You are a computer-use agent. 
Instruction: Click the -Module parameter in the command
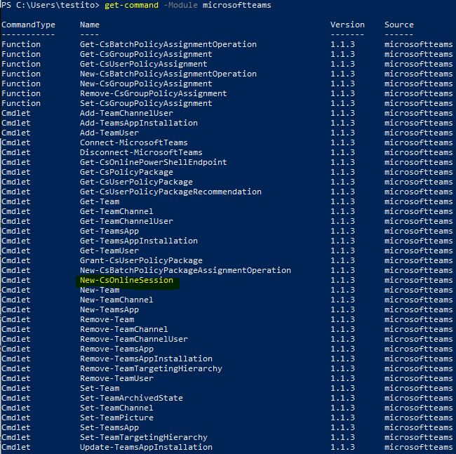[x=180, y=5]
